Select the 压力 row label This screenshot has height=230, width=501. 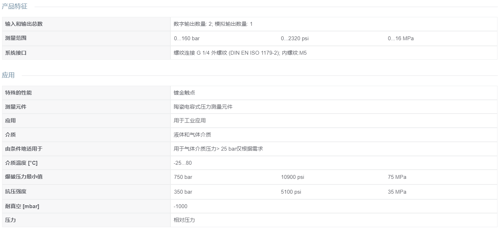[x=10, y=220]
